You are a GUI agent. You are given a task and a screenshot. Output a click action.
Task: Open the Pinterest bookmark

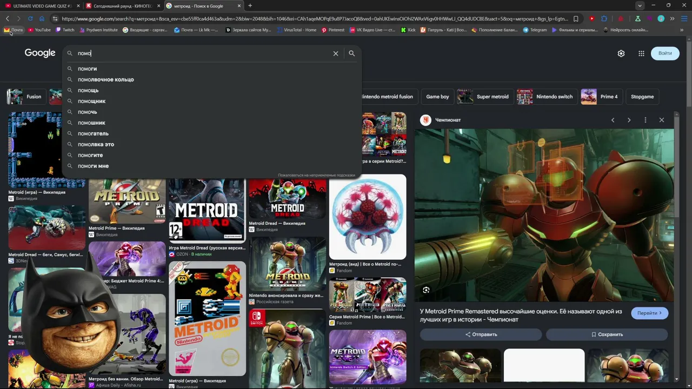click(333, 30)
